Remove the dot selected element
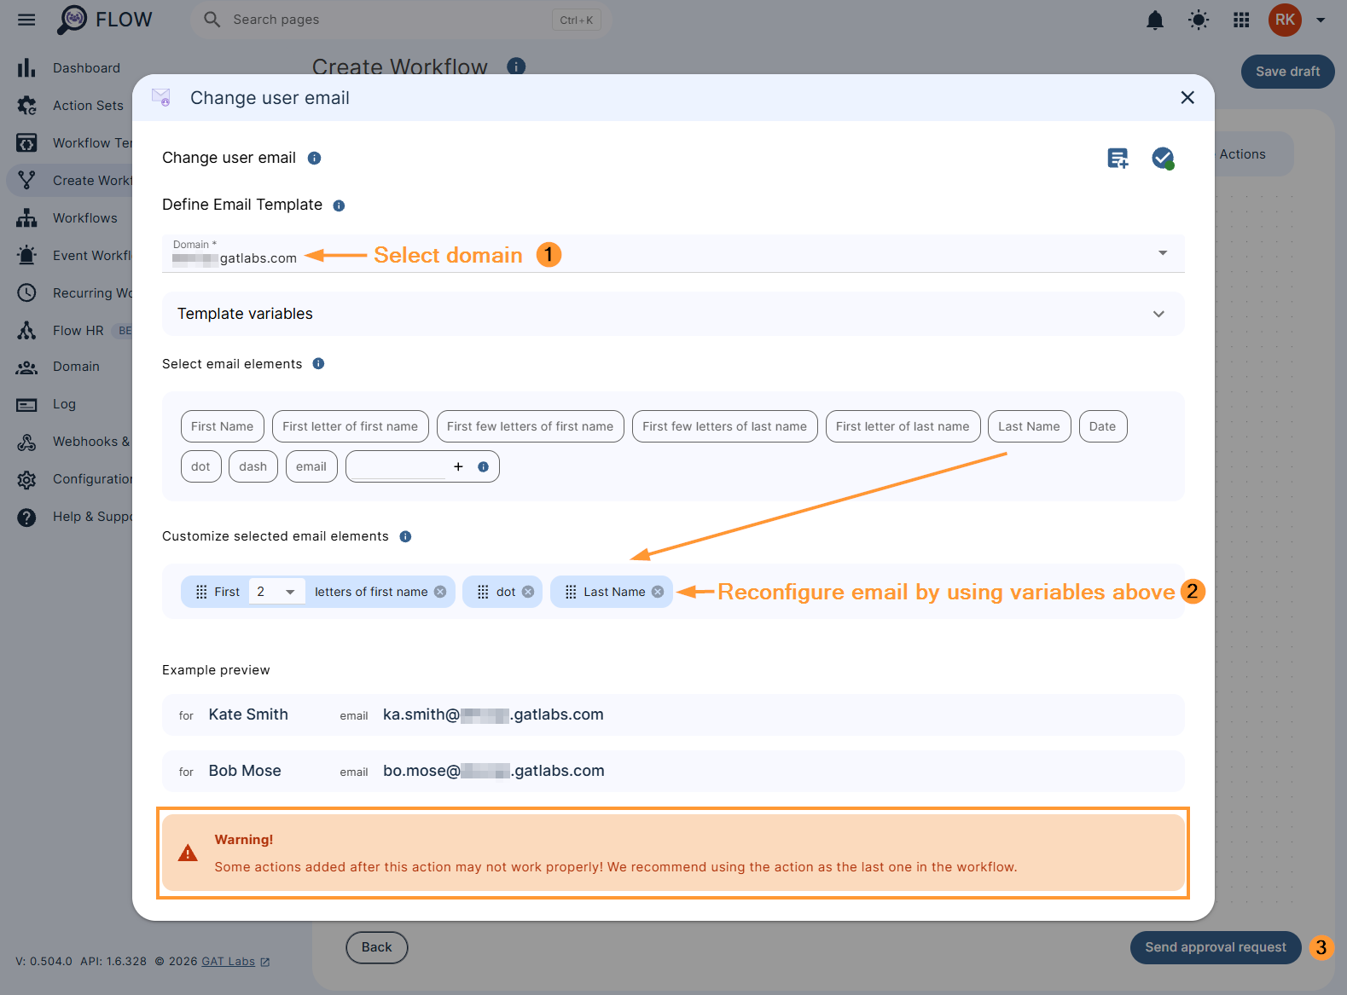Screen dimensions: 1347x995 point(528,592)
